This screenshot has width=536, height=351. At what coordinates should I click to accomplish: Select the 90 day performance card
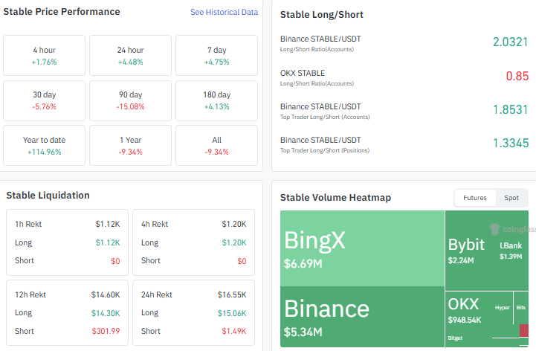(130, 100)
